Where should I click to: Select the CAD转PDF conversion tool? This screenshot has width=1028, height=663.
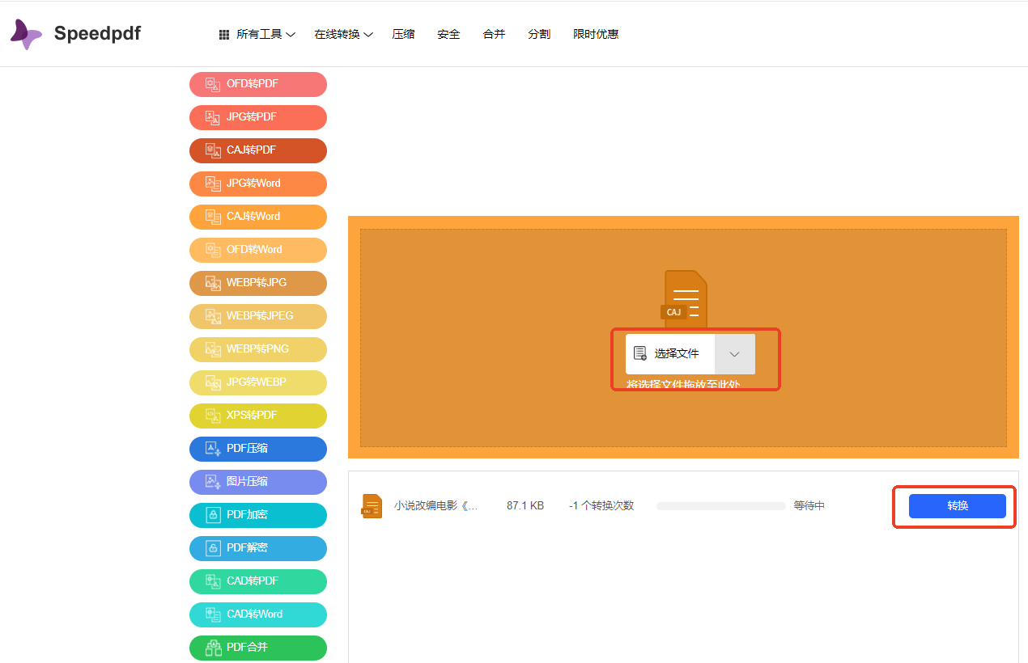coord(257,581)
